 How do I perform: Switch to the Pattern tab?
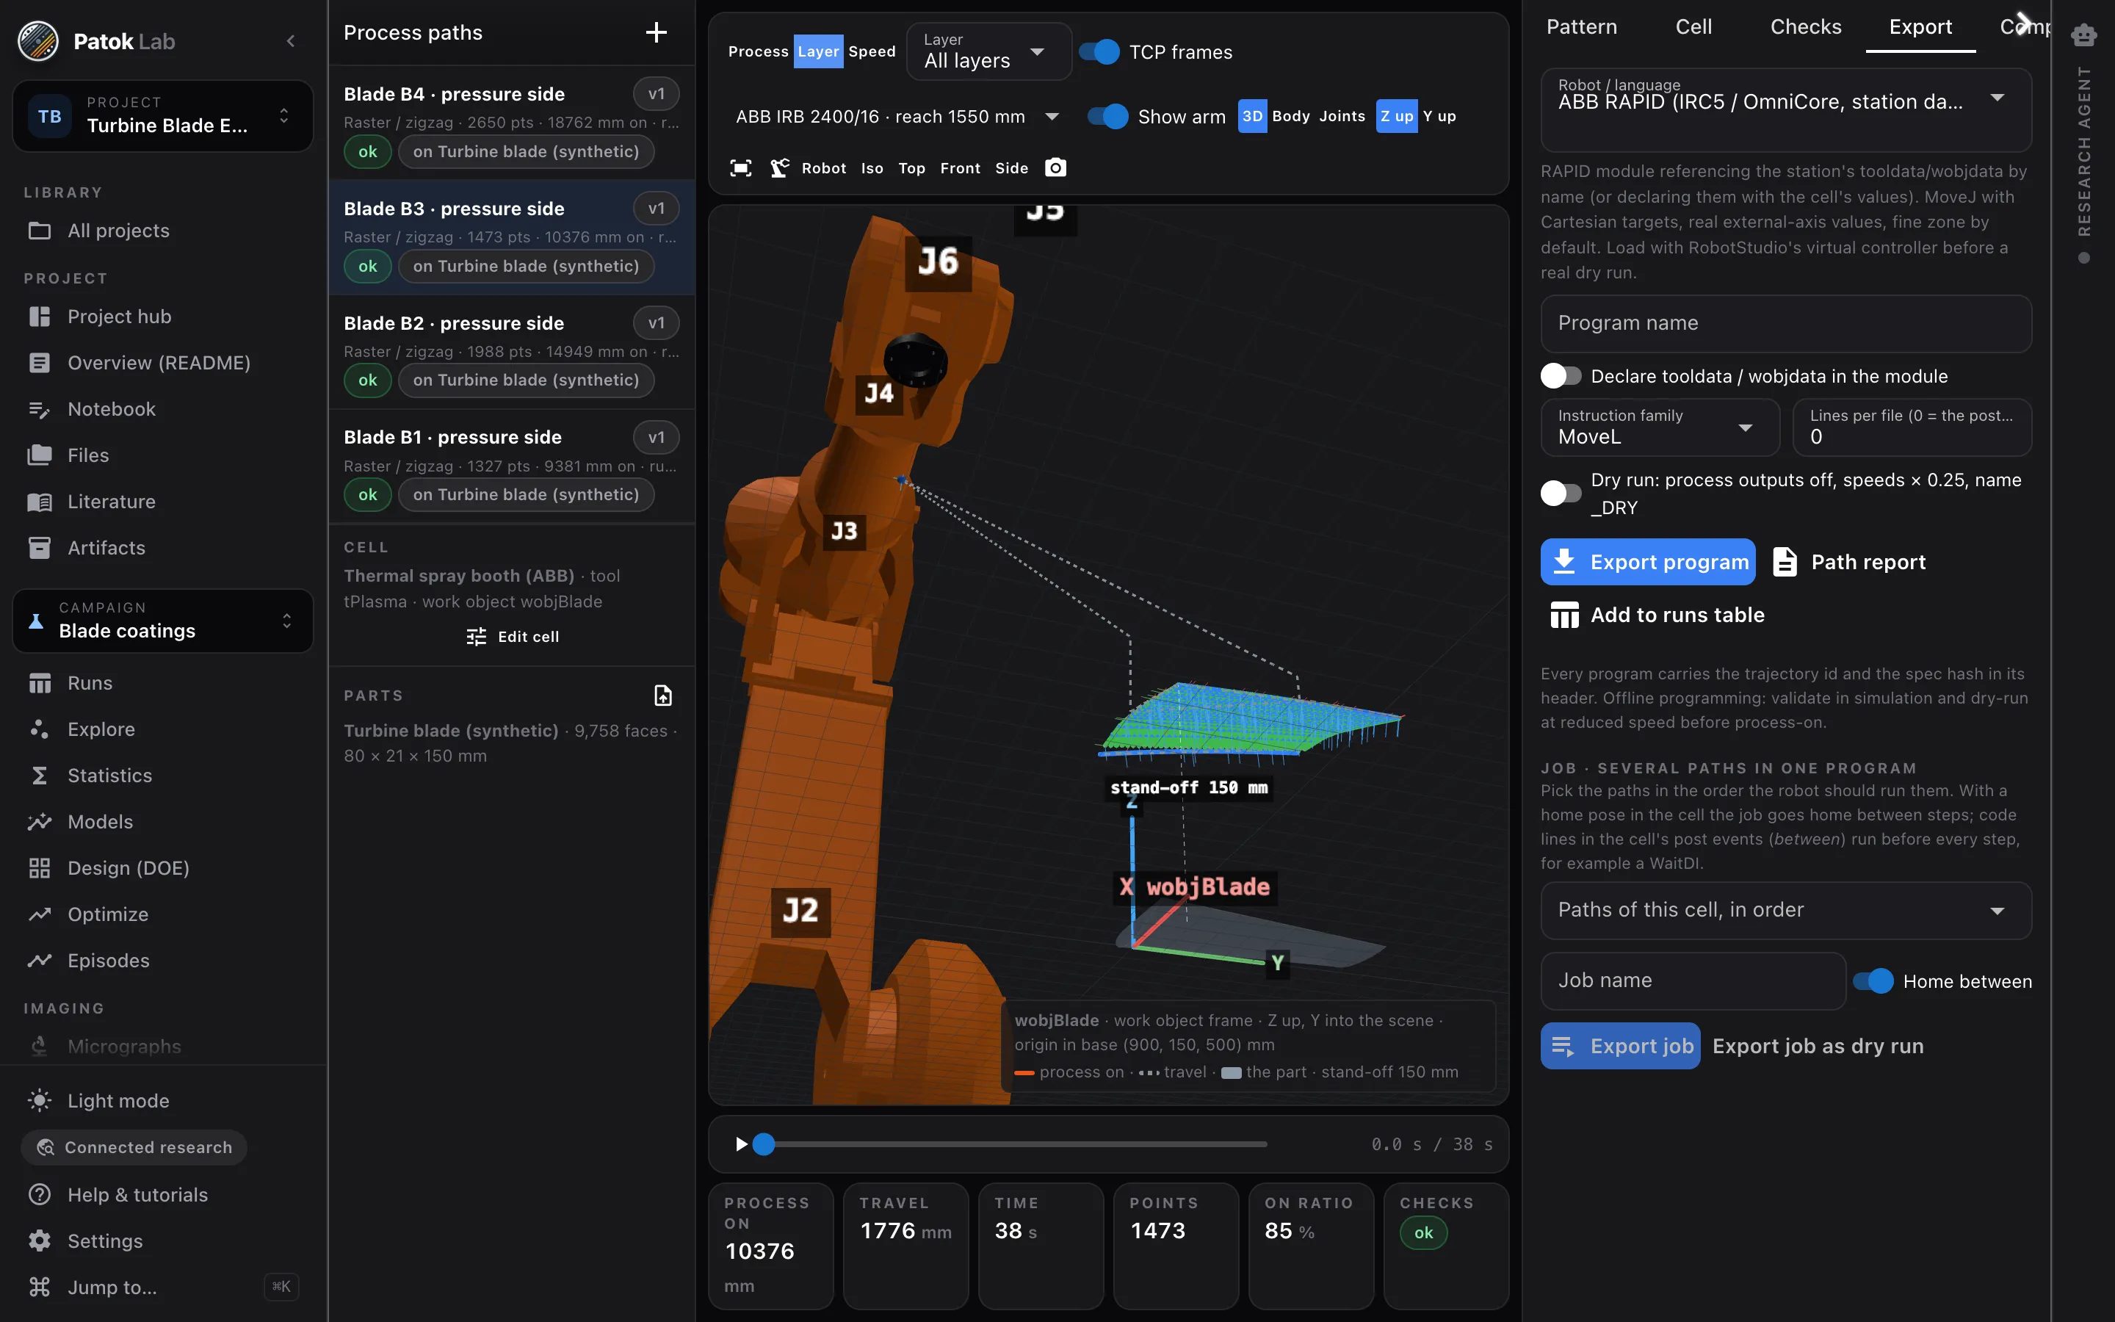(1582, 27)
